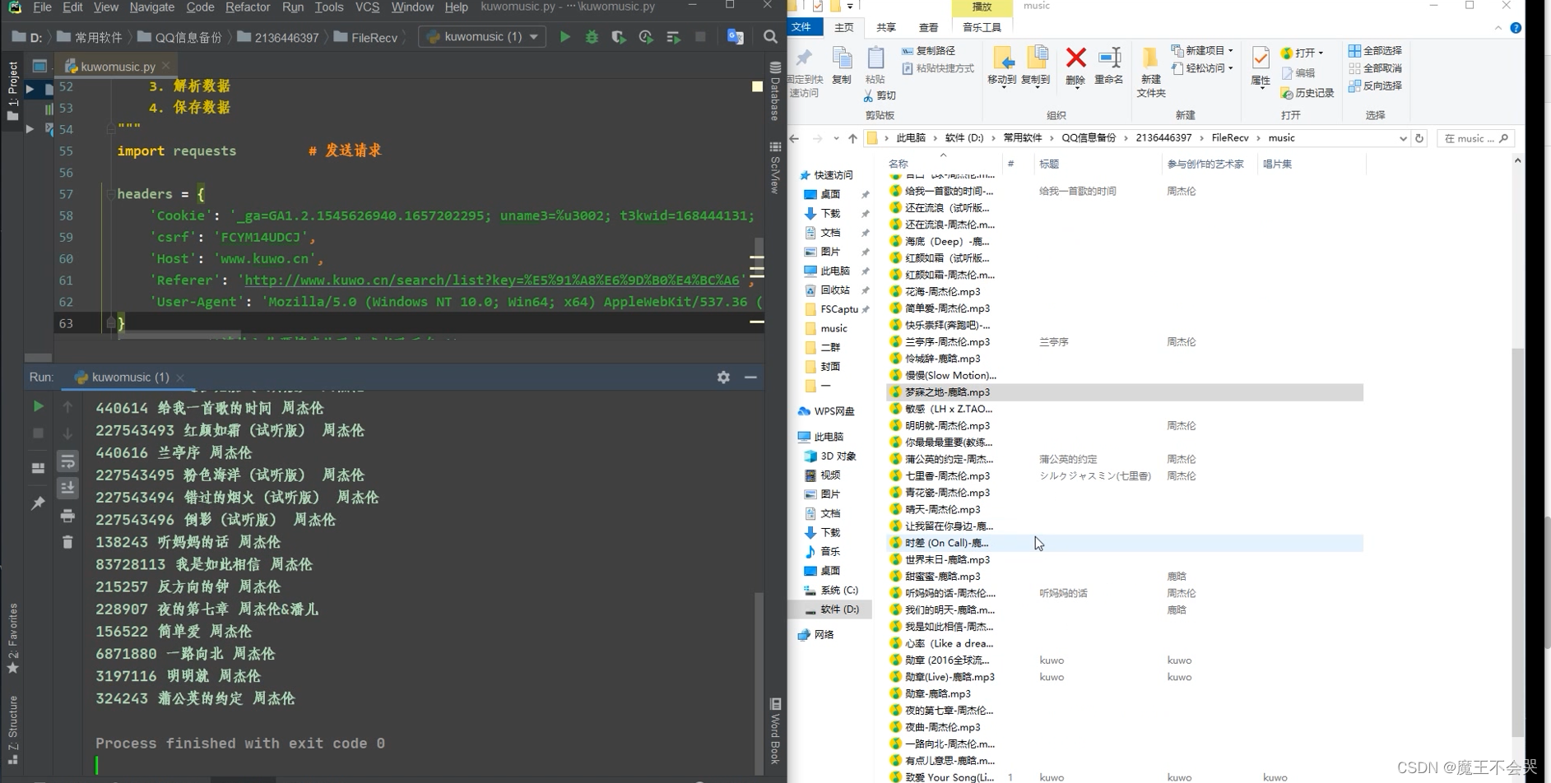The width and height of the screenshot is (1551, 783).
Task: Click the music folder search field
Action: (x=1476, y=138)
